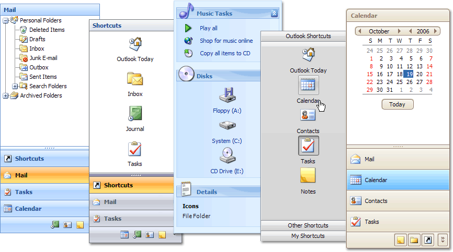453x252 pixels.
Task: Expand the Search Folders tree node
Action: (x=15, y=86)
